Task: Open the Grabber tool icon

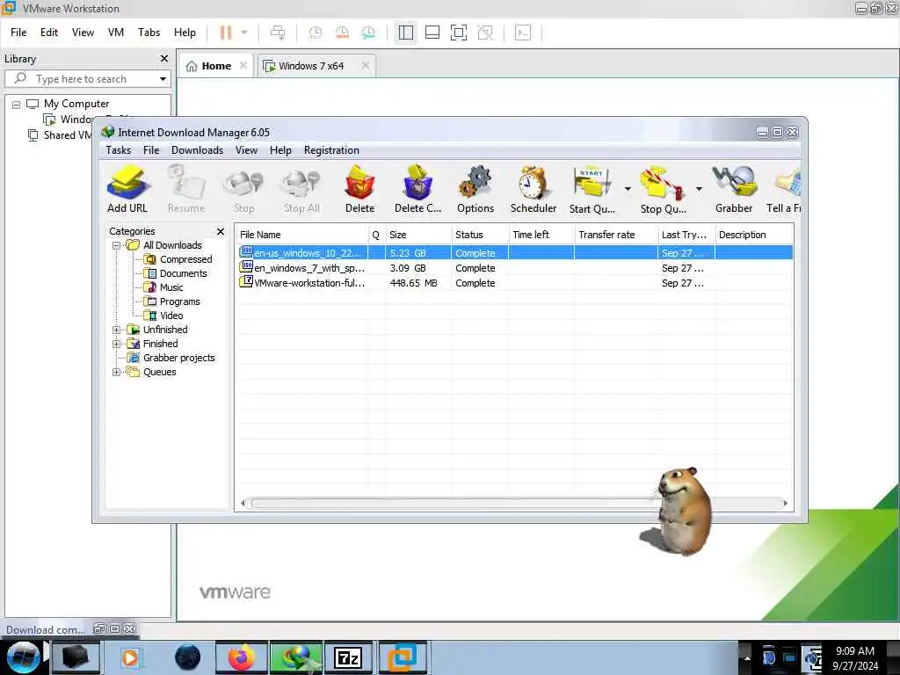Action: 734,190
